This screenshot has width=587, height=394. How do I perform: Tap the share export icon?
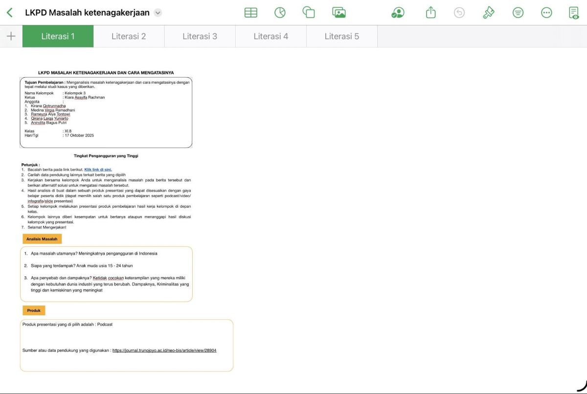(x=430, y=12)
